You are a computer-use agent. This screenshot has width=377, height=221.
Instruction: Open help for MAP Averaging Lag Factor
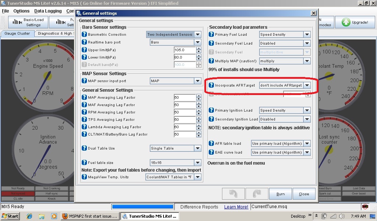(84, 97)
